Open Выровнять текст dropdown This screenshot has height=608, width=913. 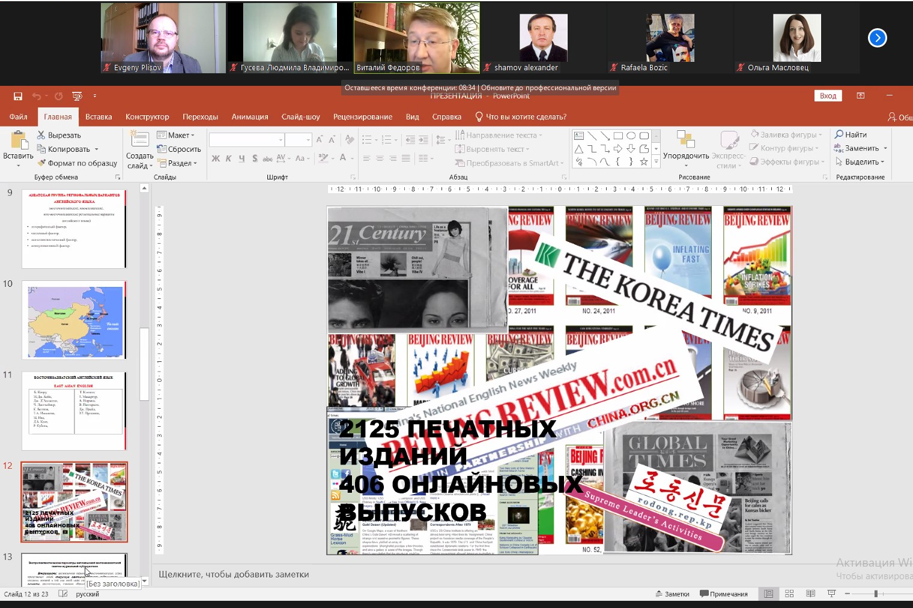[493, 149]
